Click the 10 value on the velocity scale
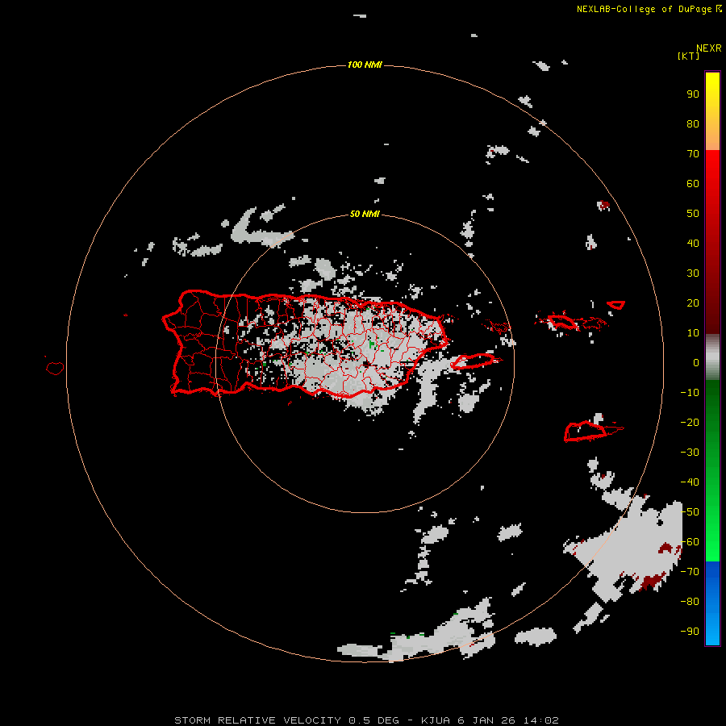This screenshot has width=726, height=726. 693,333
